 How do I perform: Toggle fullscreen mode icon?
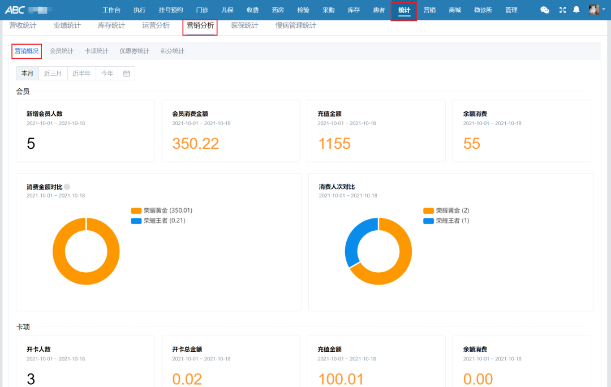562,10
